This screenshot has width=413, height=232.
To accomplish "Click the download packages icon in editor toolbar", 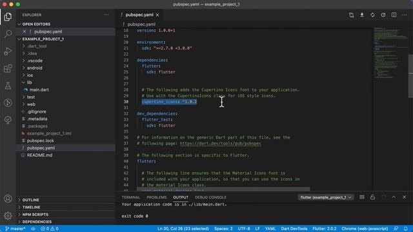I will point(362,15).
